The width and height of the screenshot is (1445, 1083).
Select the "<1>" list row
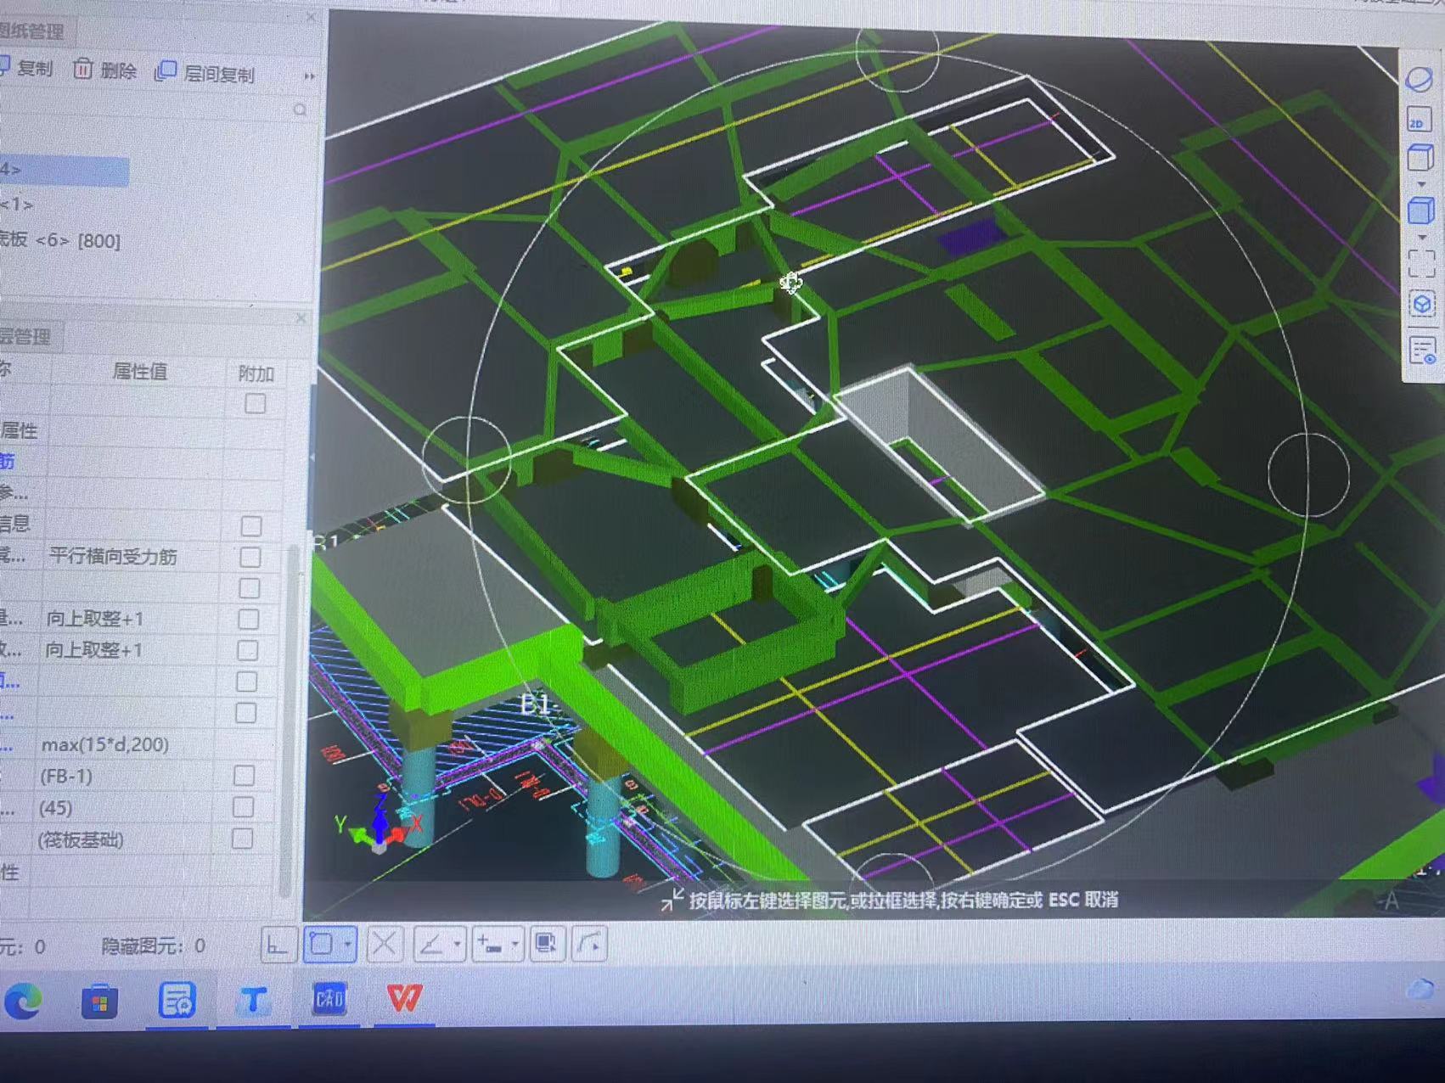click(17, 205)
